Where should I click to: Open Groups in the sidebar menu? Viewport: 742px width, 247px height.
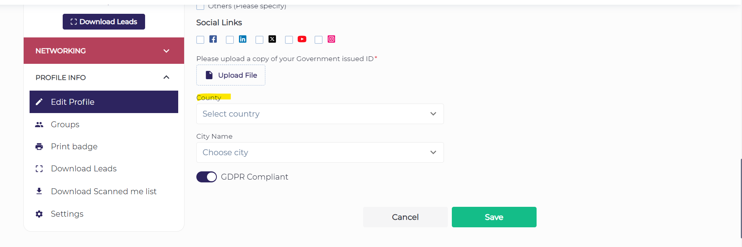pos(65,124)
